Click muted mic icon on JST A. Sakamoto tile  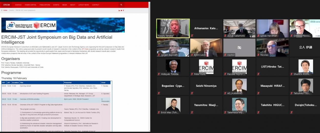(225, 36)
